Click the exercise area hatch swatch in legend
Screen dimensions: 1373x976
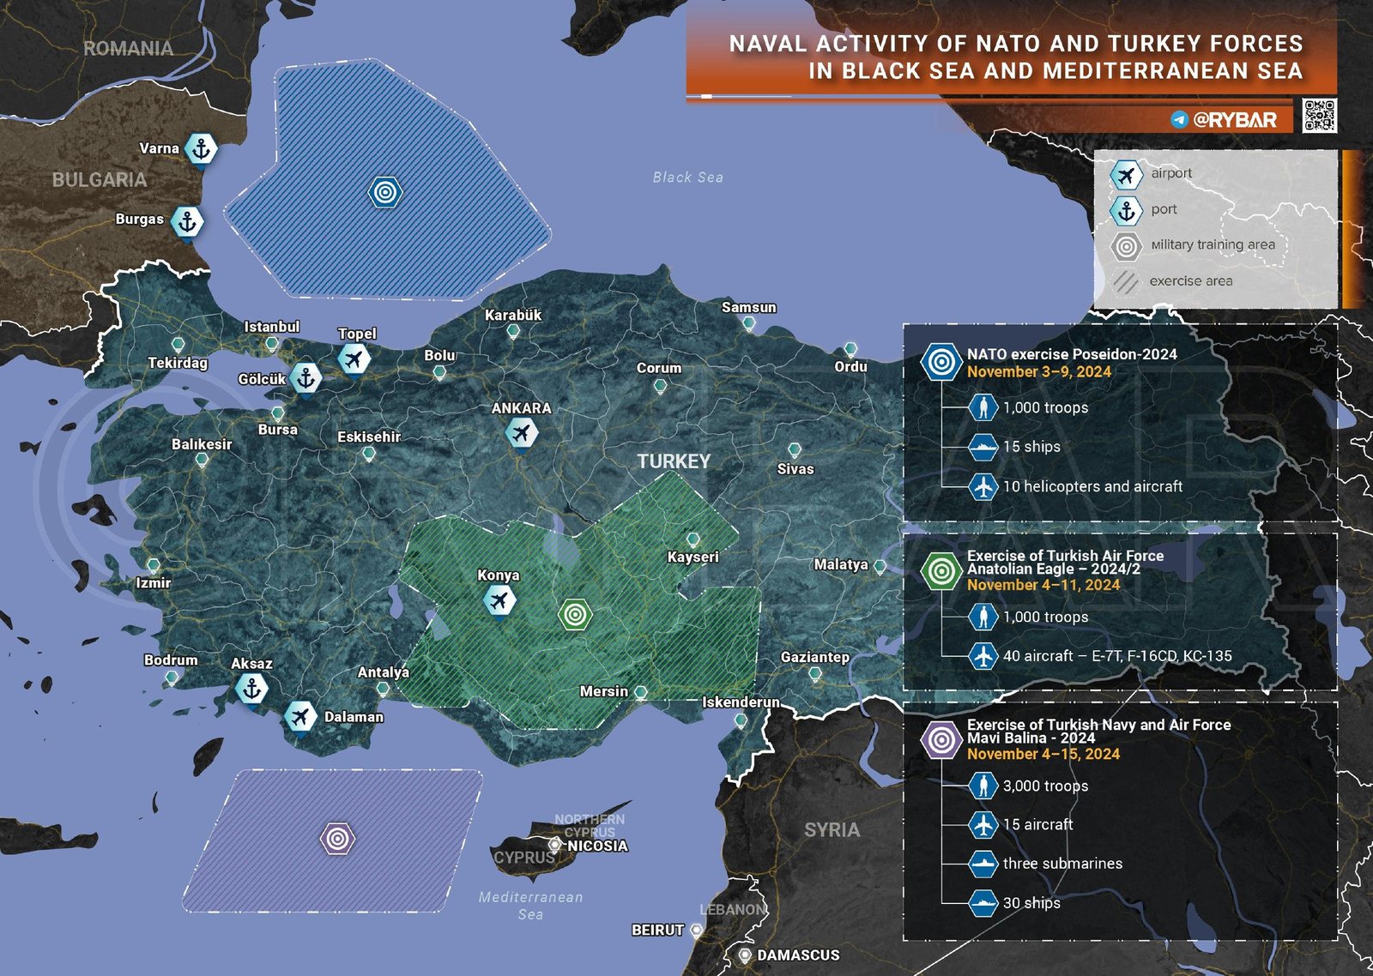coord(1126,281)
